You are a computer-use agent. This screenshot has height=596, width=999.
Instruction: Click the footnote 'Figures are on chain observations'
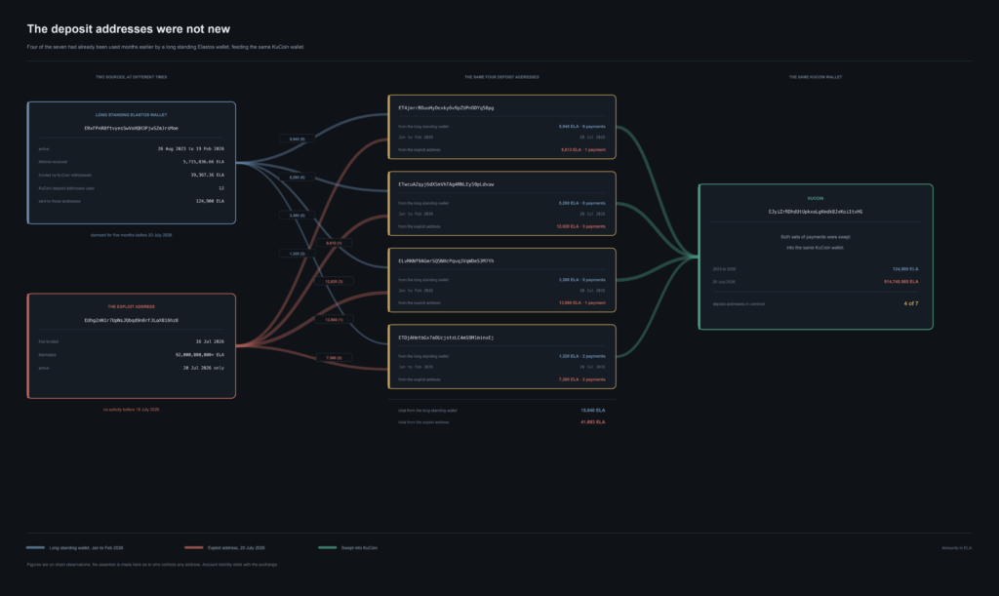pos(152,564)
